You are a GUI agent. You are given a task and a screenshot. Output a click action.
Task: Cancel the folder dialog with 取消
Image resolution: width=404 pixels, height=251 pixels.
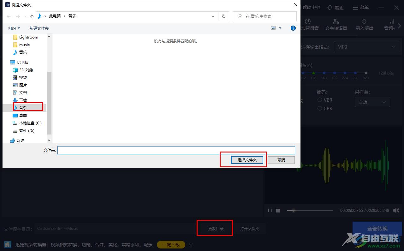click(281, 160)
